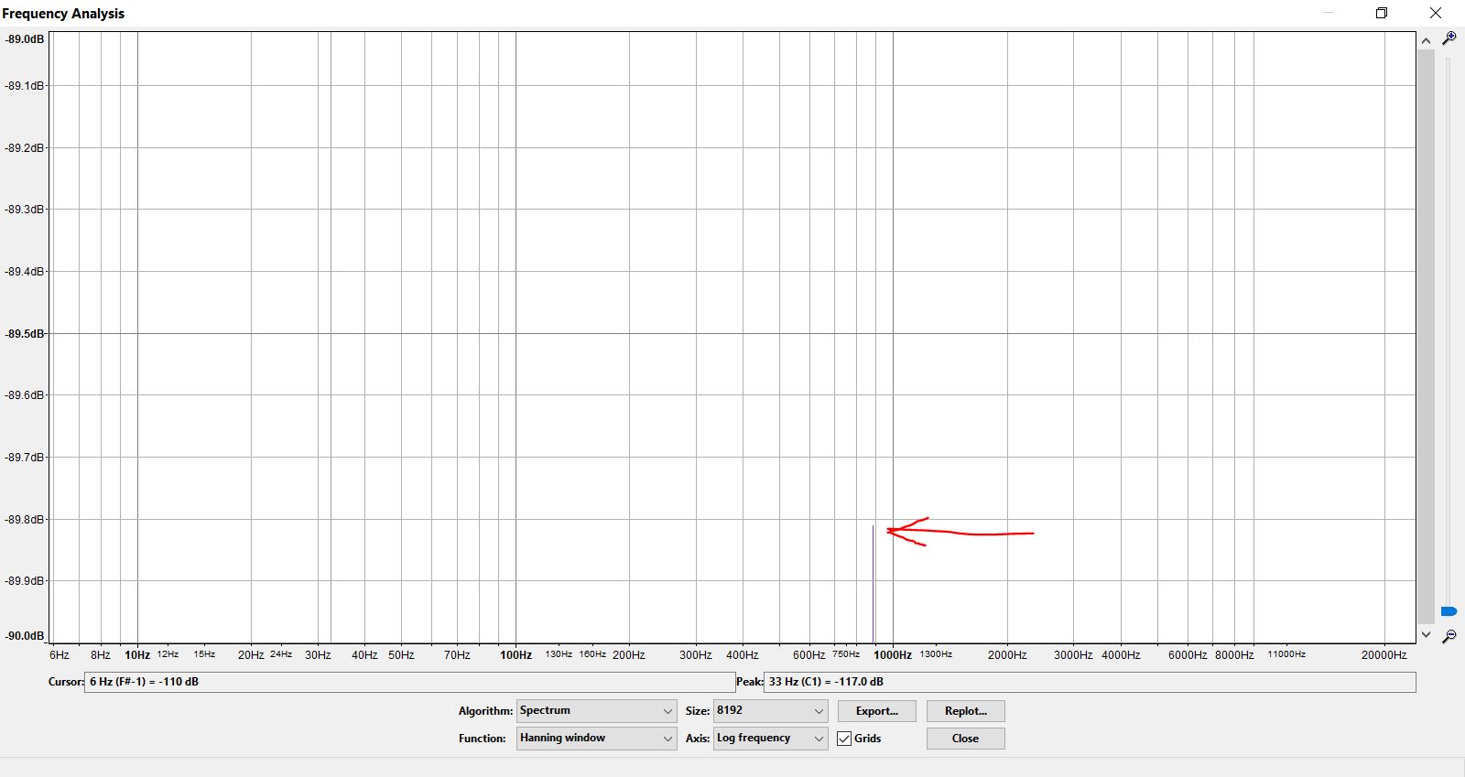This screenshot has height=777, width=1465.
Task: Click the zoom out magnifier icon
Action: click(1449, 636)
